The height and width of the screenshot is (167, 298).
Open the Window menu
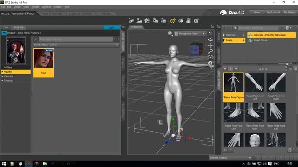(x=57, y=7)
